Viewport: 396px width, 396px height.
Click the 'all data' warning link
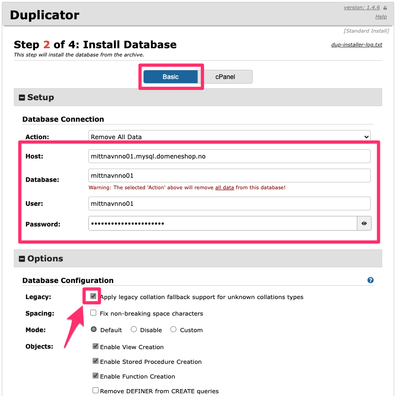click(x=224, y=187)
